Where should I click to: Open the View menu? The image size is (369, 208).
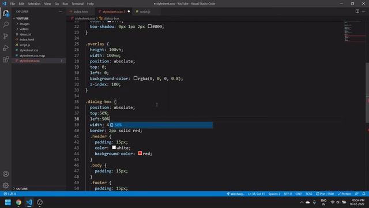click(47, 4)
